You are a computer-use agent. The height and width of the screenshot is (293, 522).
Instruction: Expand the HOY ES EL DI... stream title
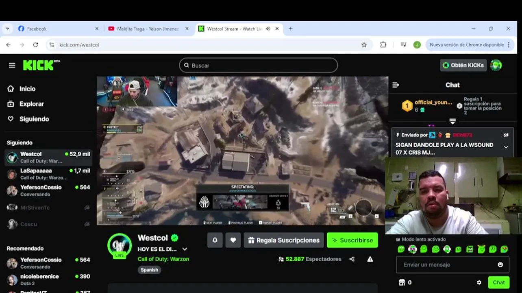coord(185,249)
